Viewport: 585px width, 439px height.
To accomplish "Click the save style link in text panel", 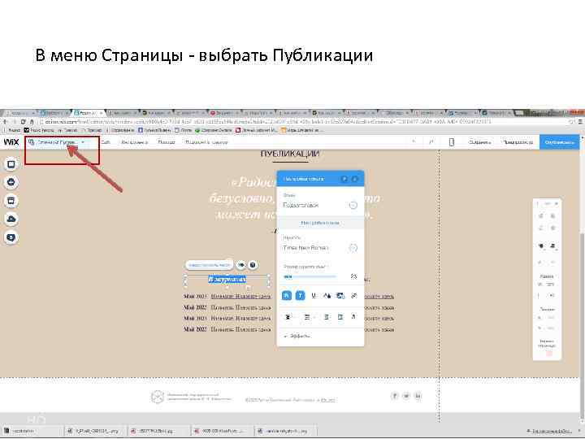I will 320,223.
